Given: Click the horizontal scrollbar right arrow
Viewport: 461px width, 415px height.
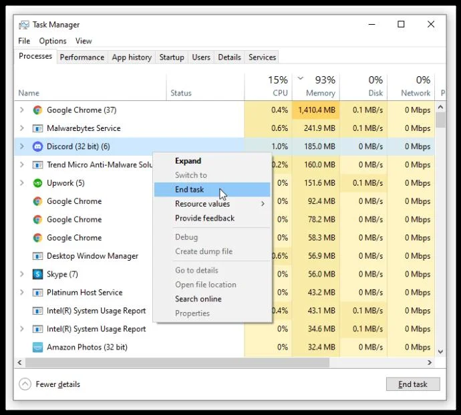Looking at the screenshot, I should 430,363.
